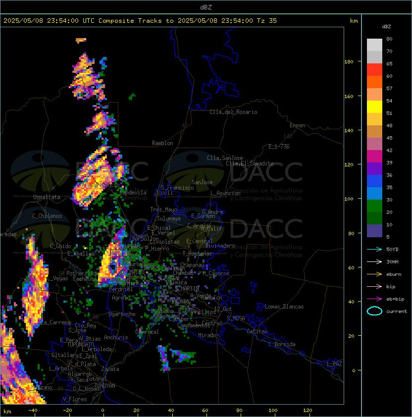412x417 pixels.
Task: Click the 'Mirador' map label
Action: coord(208,335)
